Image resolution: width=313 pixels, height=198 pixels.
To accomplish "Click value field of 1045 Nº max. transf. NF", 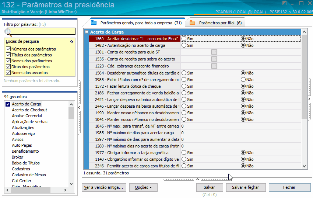I will 240,126.
